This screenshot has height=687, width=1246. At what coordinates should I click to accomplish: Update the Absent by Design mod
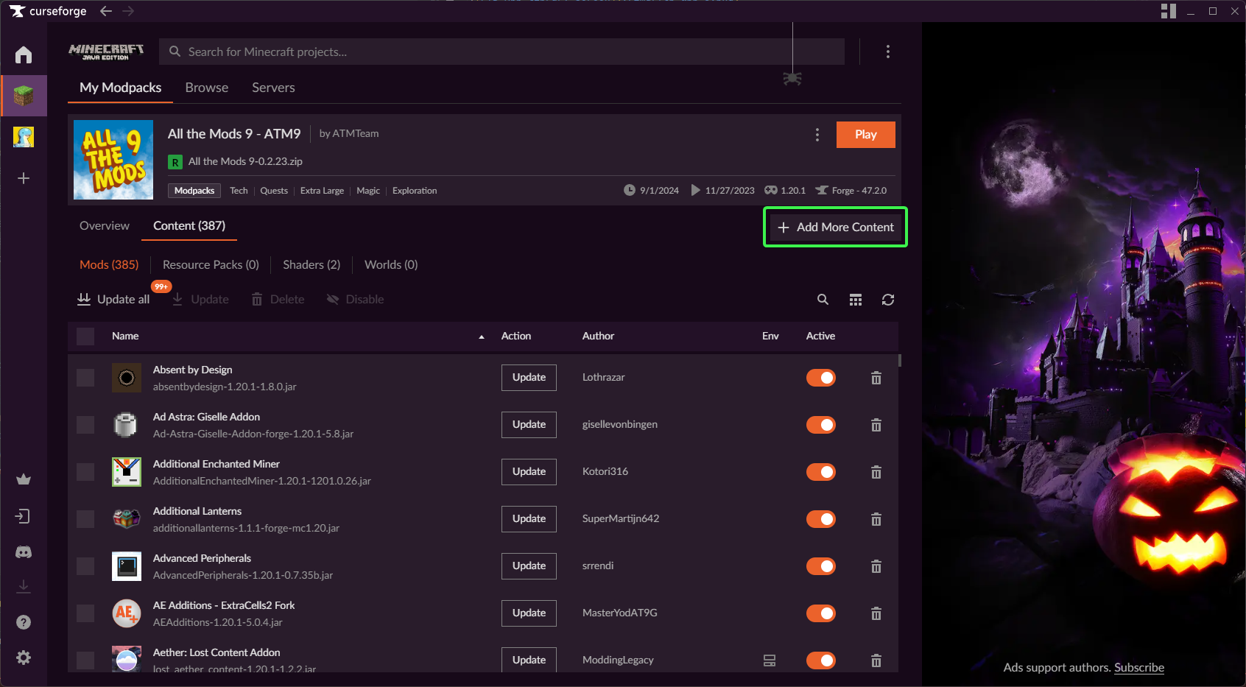[x=529, y=378]
